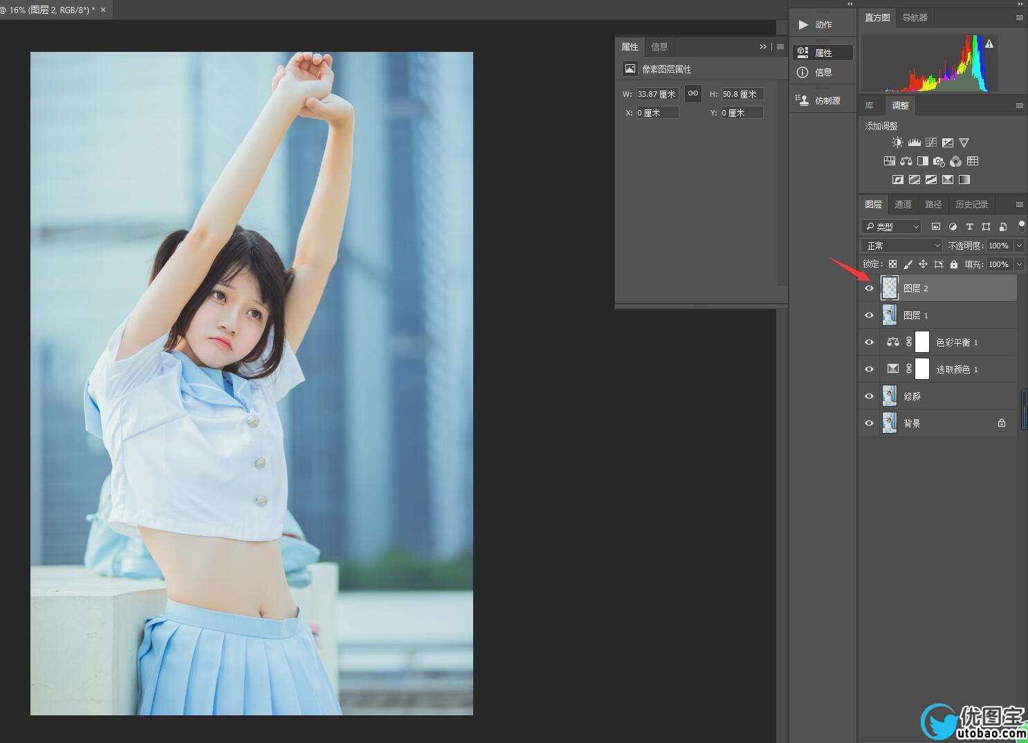Click the lock all padlock icon
1028x743 pixels.
(x=954, y=264)
